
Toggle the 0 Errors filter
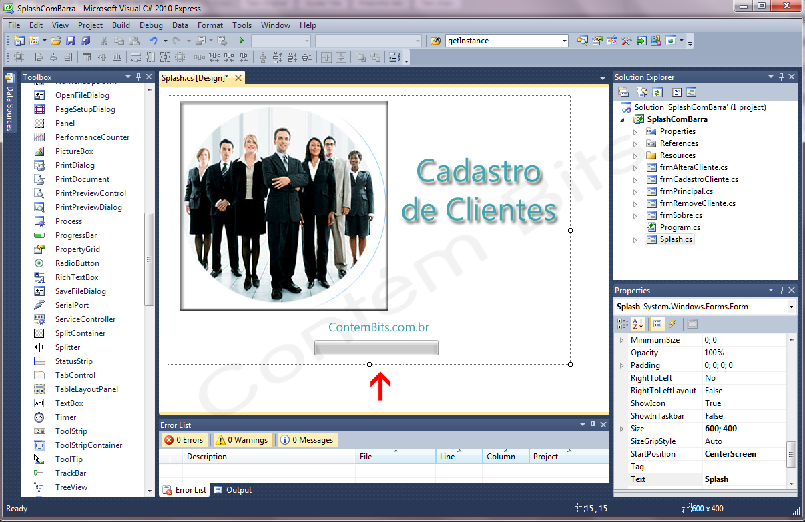click(x=184, y=440)
